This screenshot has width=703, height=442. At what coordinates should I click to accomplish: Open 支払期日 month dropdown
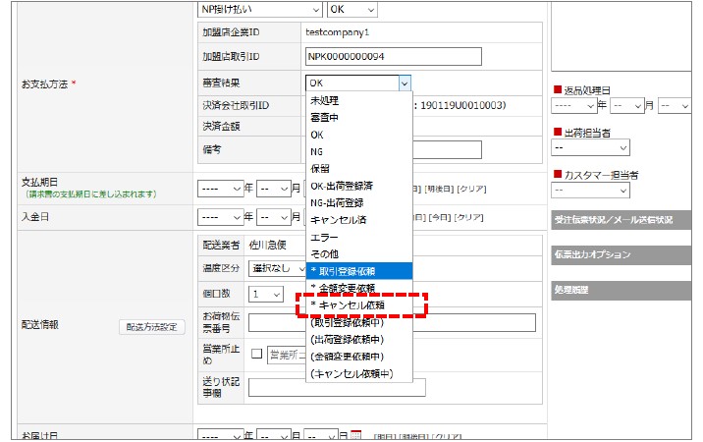coord(274,189)
